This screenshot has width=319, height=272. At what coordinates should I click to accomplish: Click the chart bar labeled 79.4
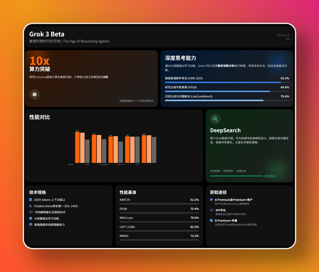[111, 150]
